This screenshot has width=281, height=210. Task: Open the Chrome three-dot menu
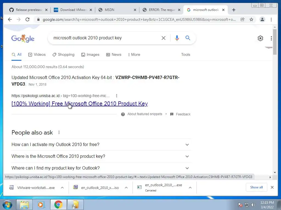click(x=271, y=19)
